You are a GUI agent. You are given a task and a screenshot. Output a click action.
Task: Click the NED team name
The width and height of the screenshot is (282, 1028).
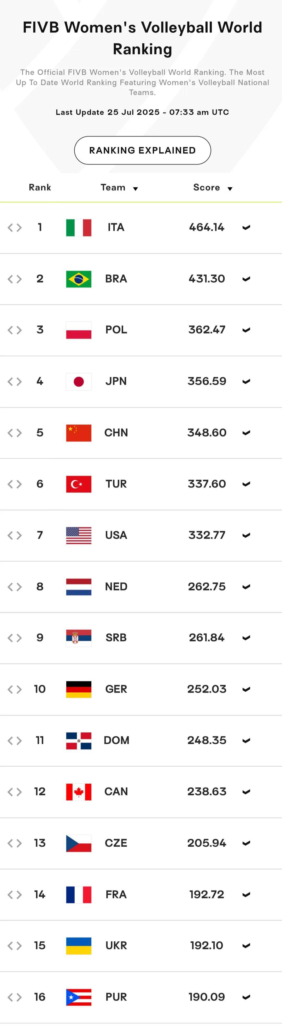(116, 587)
